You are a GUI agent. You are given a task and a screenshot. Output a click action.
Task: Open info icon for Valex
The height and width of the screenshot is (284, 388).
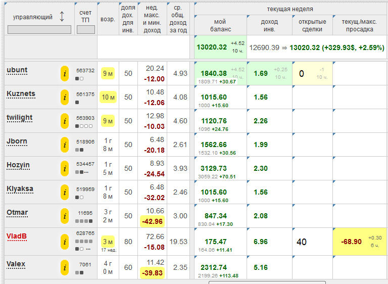pyautogui.click(x=65, y=268)
